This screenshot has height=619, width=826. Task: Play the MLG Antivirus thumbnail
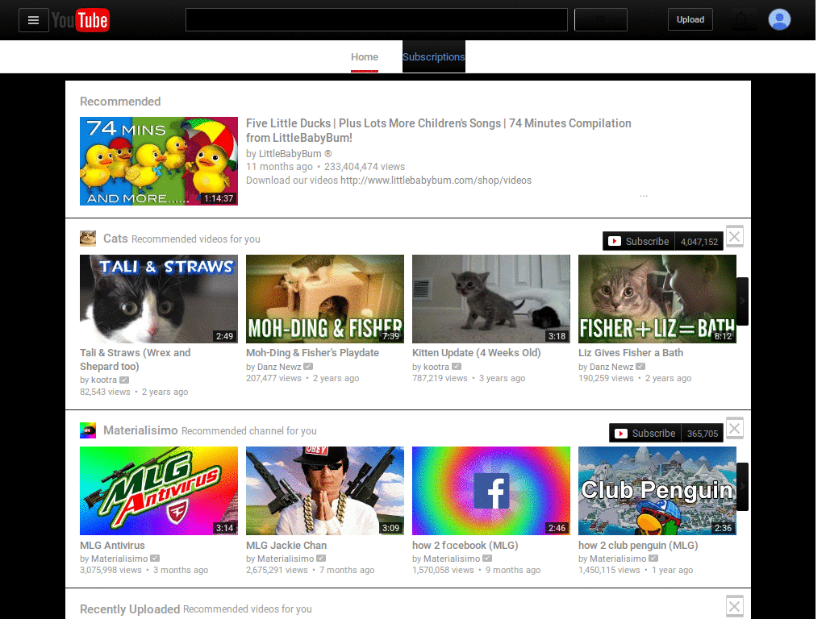coord(159,491)
